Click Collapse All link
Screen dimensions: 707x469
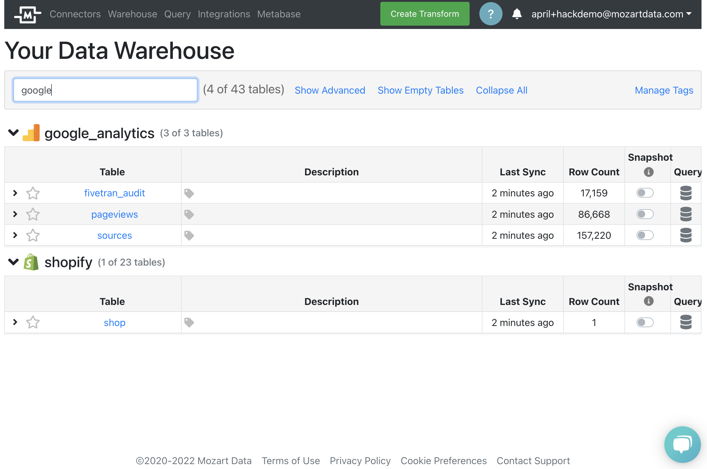502,90
